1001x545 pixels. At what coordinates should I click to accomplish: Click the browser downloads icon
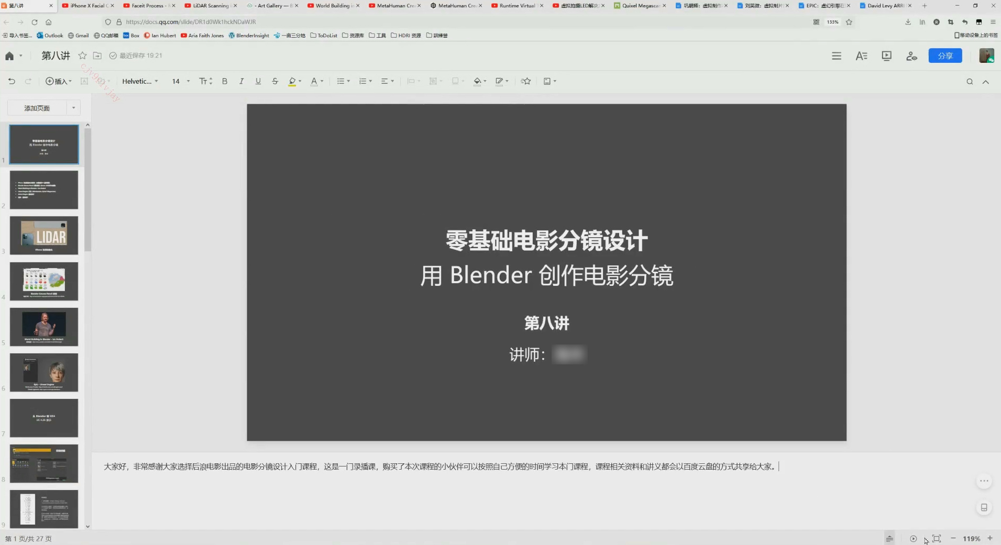[x=908, y=22]
